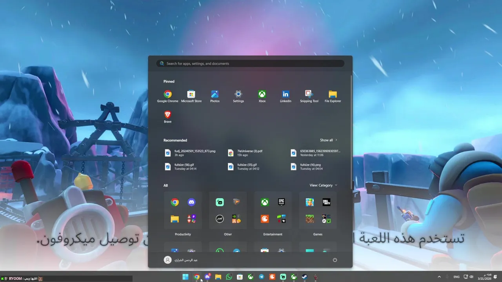Image resolution: width=502 pixels, height=282 pixels.
Task: Open Streamlabs from the taskbar
Action: (x=283, y=277)
